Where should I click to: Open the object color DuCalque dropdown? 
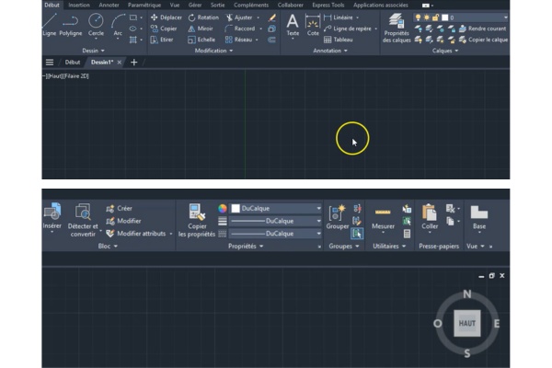[276, 209]
